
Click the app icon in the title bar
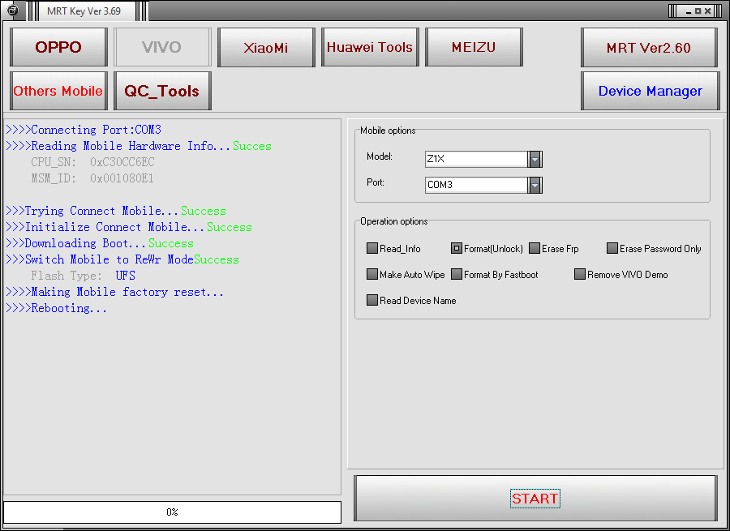point(13,11)
